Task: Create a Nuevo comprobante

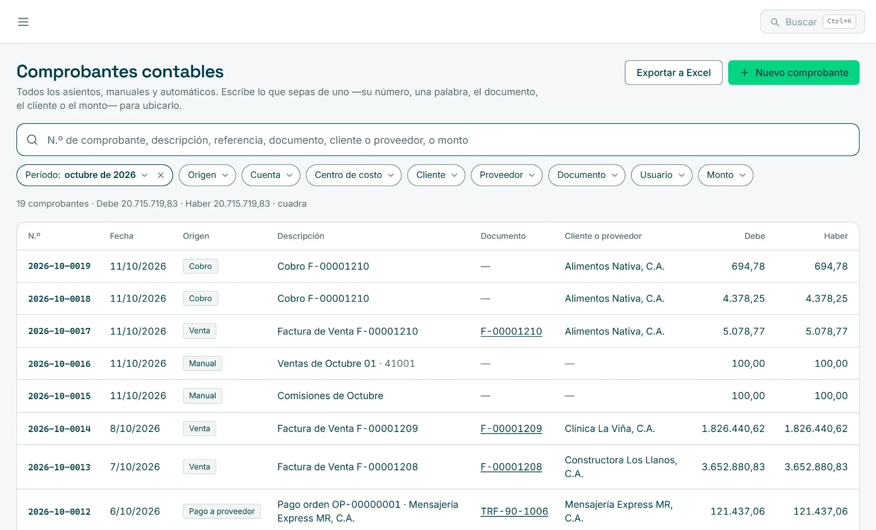Action: point(793,72)
